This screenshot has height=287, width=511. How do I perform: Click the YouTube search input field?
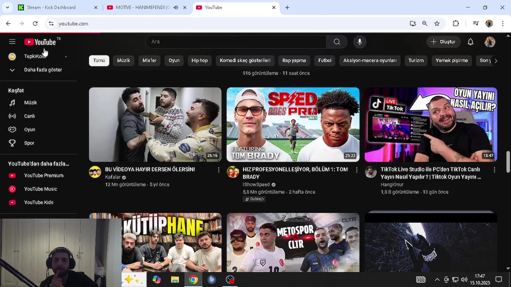(236, 42)
